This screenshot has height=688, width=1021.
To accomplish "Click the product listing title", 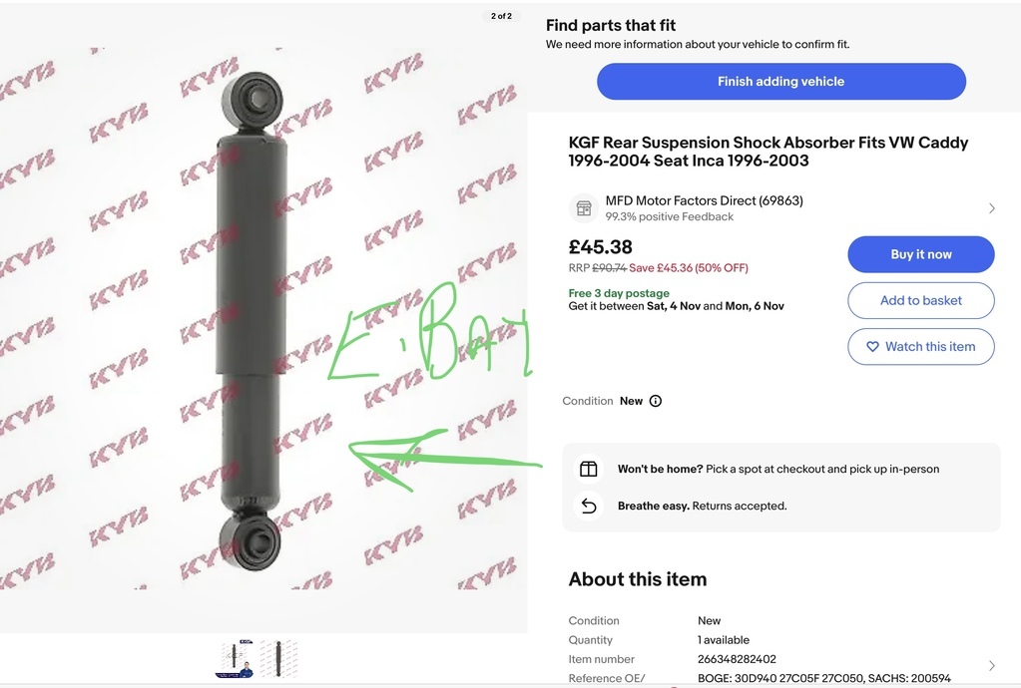I will pos(768,152).
